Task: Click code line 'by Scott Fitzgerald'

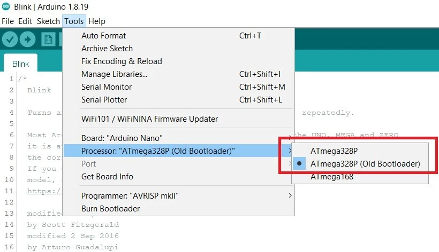Action: click(x=73, y=225)
